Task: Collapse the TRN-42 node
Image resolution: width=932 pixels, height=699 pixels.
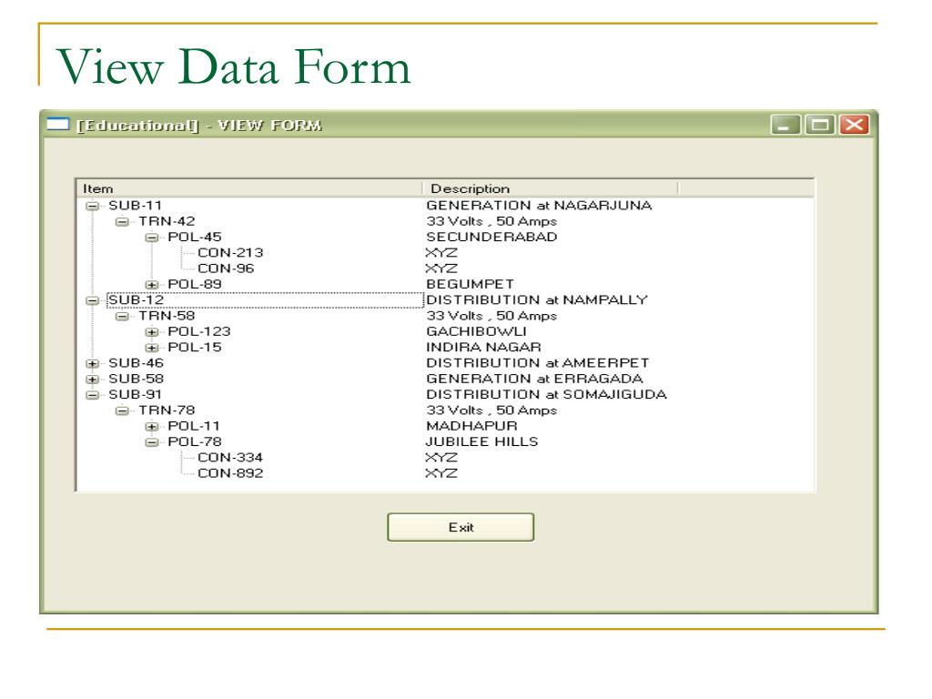Action: click(122, 222)
